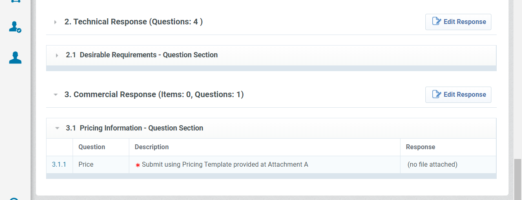Open the user profile sidebar icon
This screenshot has height=200, width=522.
tap(15, 58)
